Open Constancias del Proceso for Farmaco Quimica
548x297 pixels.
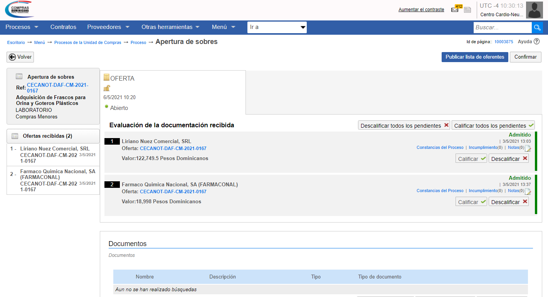click(440, 191)
